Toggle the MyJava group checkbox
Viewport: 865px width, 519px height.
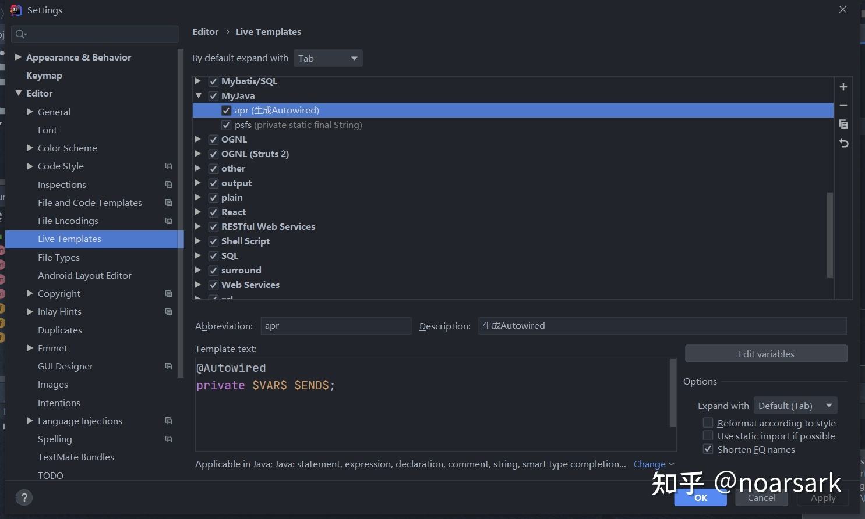coord(213,96)
